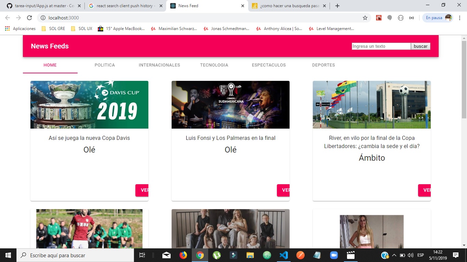Click headline Luis Fonsi y Los Palmeras
This screenshot has width=467, height=262.
click(230, 138)
